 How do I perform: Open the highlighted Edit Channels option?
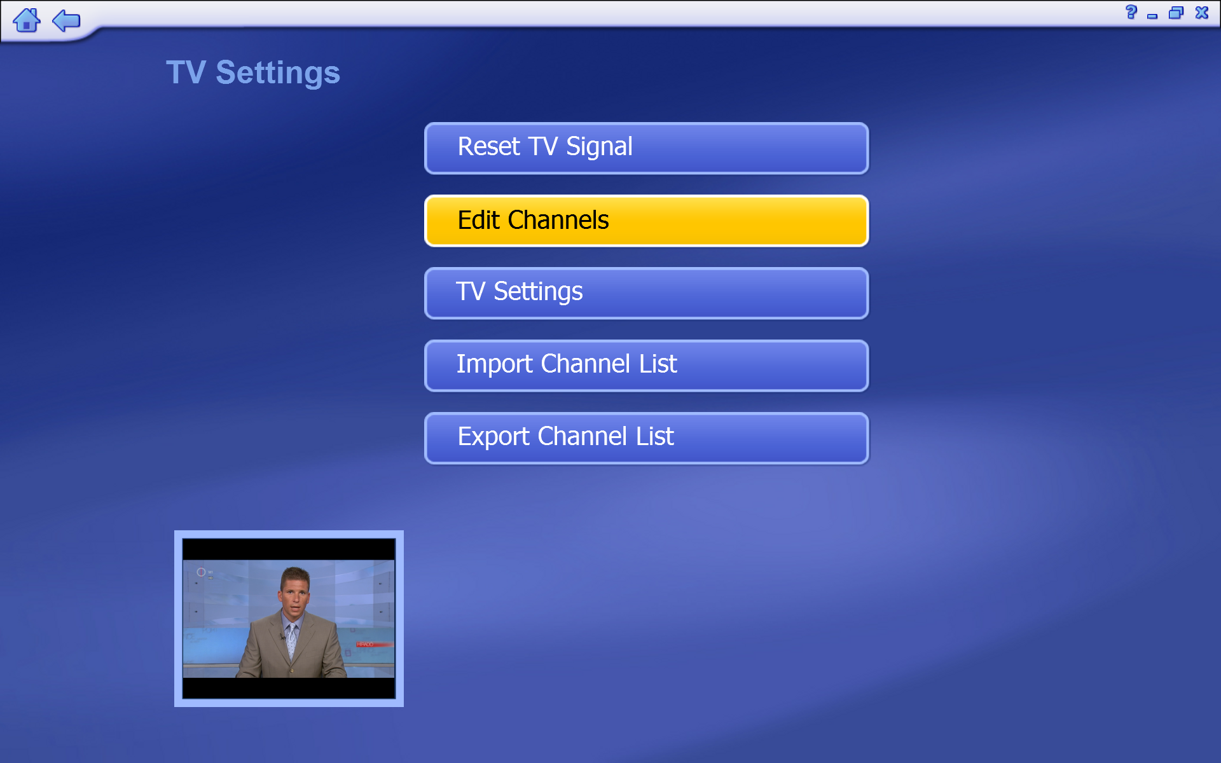646,221
